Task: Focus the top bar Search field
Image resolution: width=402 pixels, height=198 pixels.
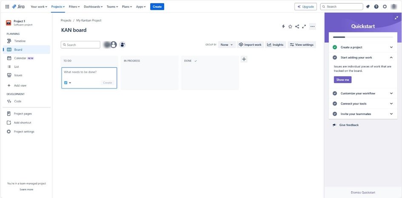Action: (x=342, y=7)
